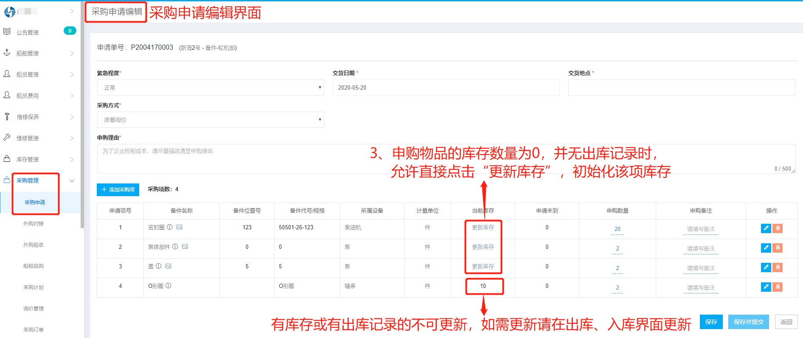Edit purchase item row 2
The width and height of the screenshot is (803, 338).
coord(766,248)
